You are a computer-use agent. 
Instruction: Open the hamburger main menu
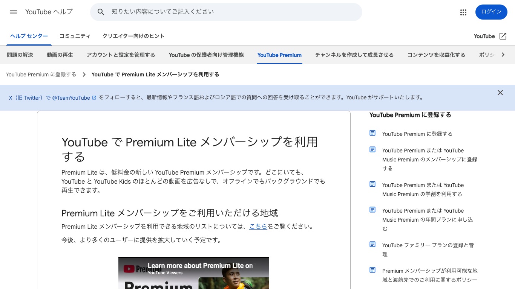tap(14, 12)
